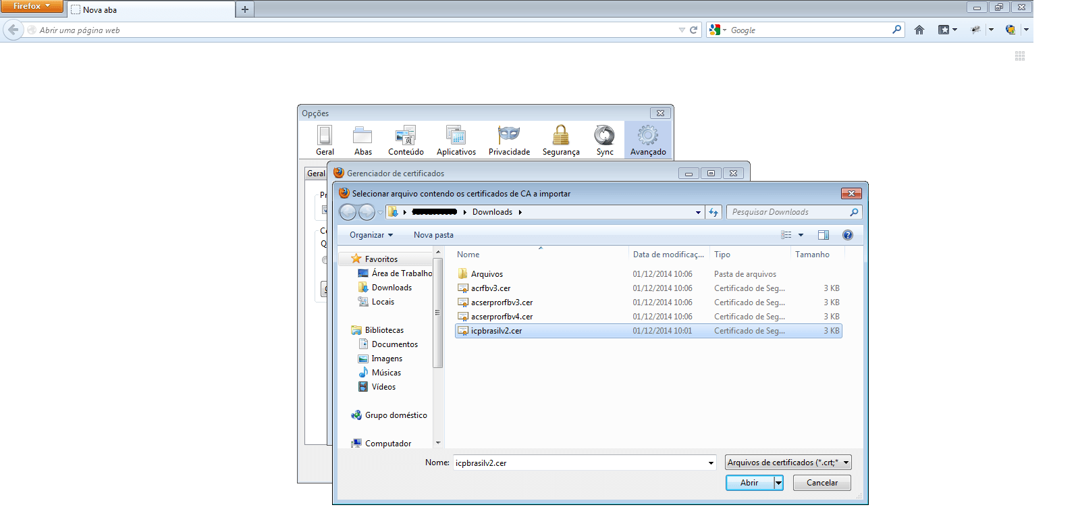
Task: Open the Organizar dropdown menu
Action: [371, 235]
